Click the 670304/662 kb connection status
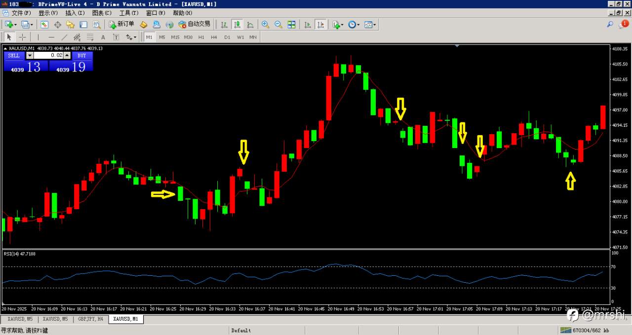Image resolution: width=632 pixels, height=335 pixels. (585, 331)
